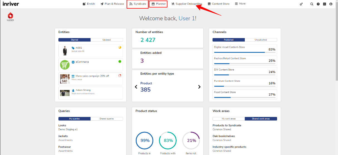This screenshot has width=338, height=155.
Task: Open Supplier Onboarding
Action: [x=187, y=4]
